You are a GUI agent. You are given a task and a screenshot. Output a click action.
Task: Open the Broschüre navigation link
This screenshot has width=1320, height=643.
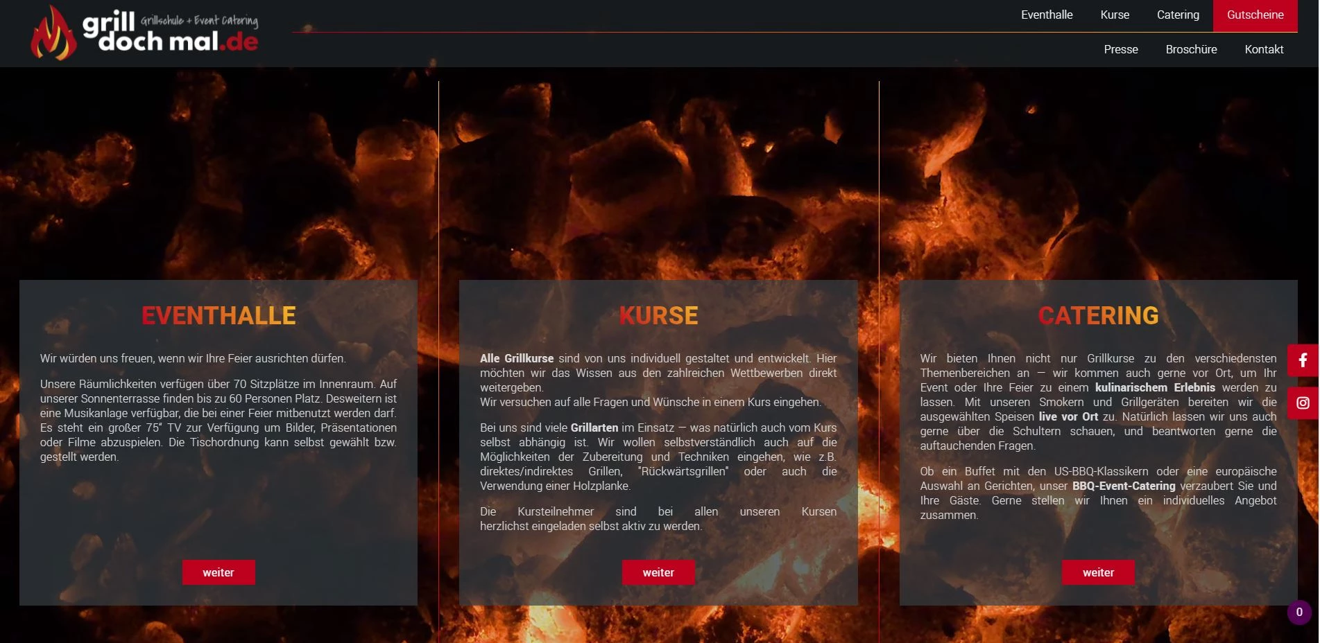(x=1190, y=50)
